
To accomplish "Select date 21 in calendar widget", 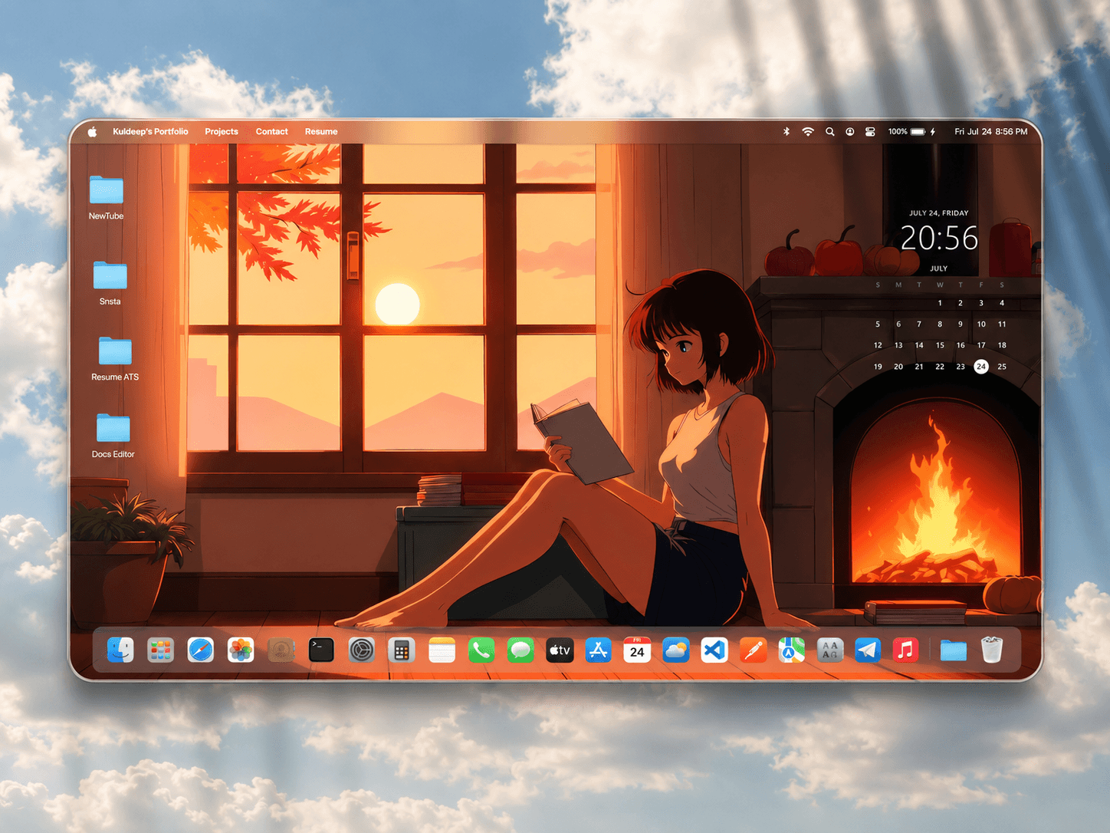I will pyautogui.click(x=919, y=367).
